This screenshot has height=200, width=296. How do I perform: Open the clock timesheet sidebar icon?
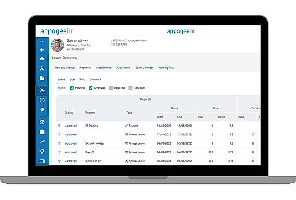[42, 100]
